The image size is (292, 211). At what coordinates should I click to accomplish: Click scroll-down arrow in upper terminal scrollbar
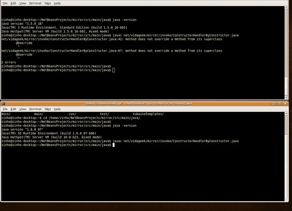286,98
